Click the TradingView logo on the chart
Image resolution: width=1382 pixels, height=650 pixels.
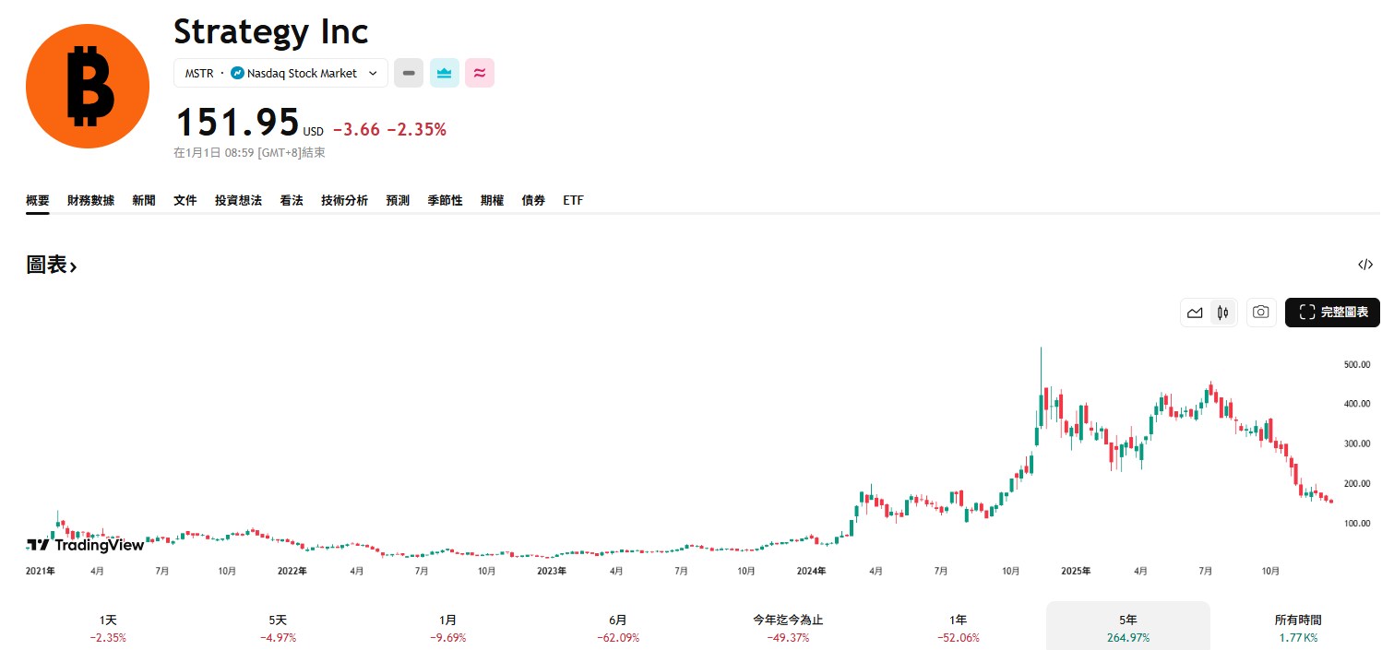85,545
